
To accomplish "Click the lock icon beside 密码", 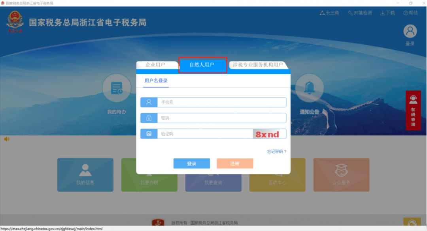I will pyautogui.click(x=149, y=118).
